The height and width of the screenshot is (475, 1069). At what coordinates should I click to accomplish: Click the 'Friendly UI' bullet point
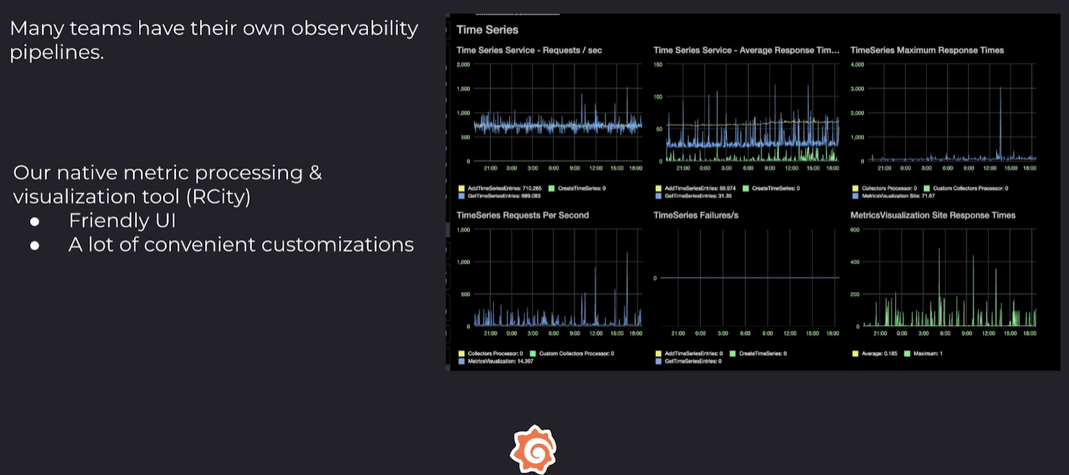point(122,221)
